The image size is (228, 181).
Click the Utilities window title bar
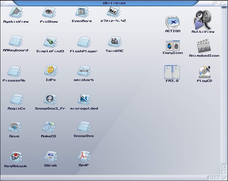tap(114, 3)
